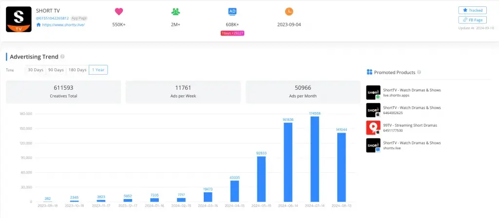Click the 2023-12-17 bar showing 5852
499x218 pixels.
128,200
